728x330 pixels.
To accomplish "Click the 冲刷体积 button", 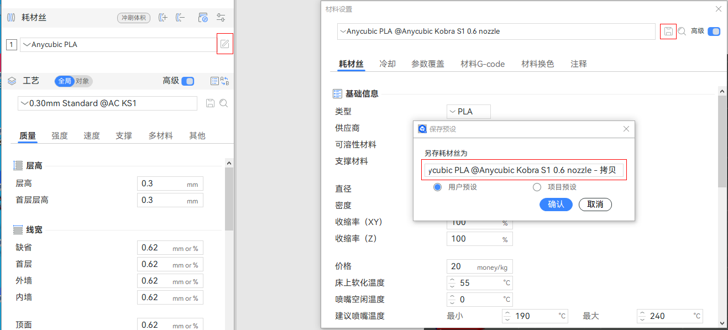I will coord(134,18).
